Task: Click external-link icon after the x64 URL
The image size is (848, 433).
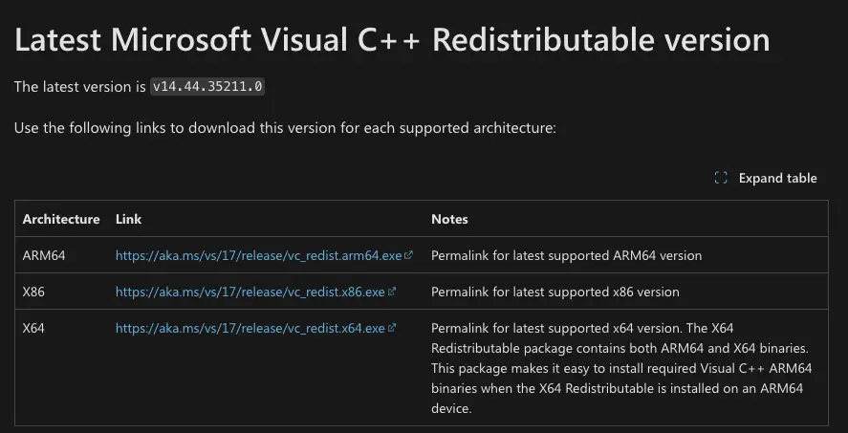Action: (392, 328)
